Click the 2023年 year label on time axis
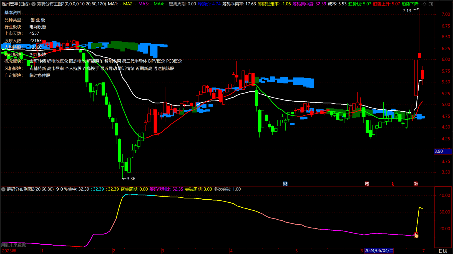Viewport: 453px width, 254px height. tap(9, 251)
